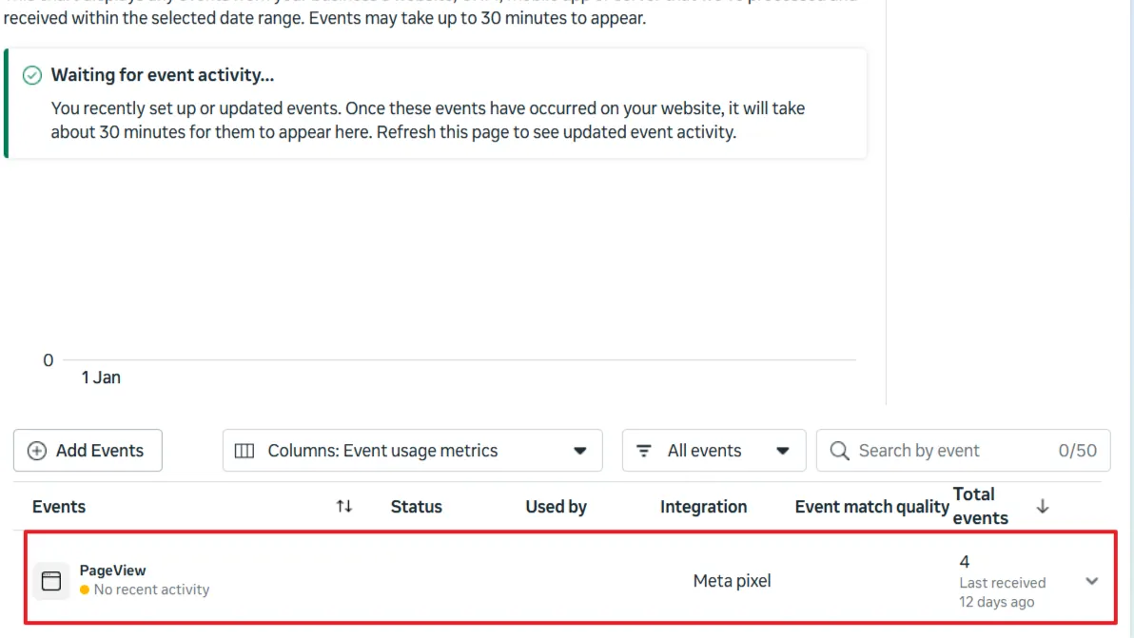Click the Used by column header
Screen dimensions: 1134x638
tap(557, 507)
